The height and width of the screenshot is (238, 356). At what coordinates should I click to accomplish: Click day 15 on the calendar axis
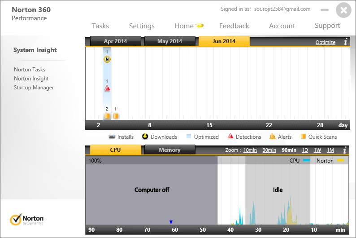click(209, 125)
